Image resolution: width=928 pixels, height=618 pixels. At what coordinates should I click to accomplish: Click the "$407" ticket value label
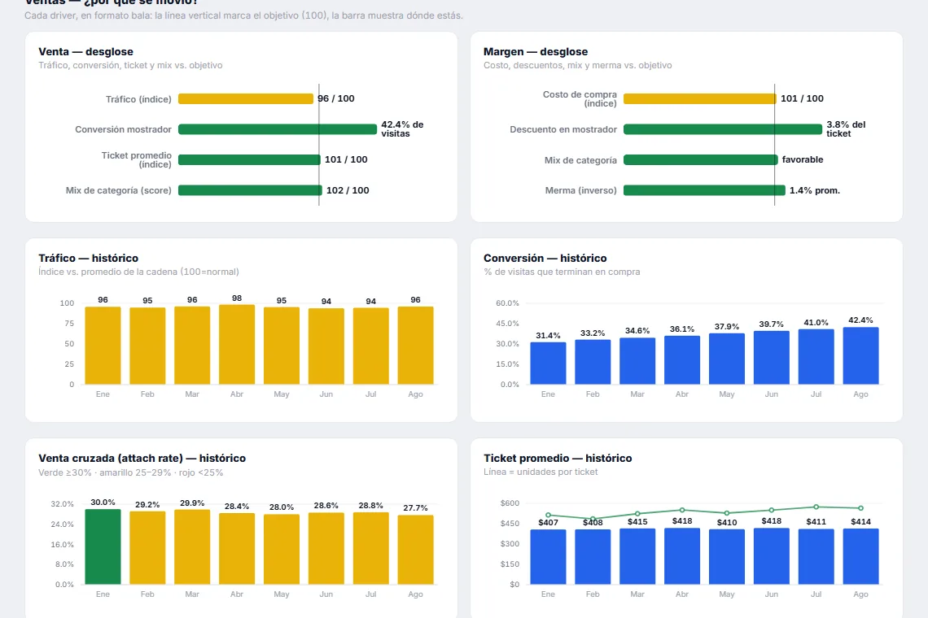click(548, 522)
